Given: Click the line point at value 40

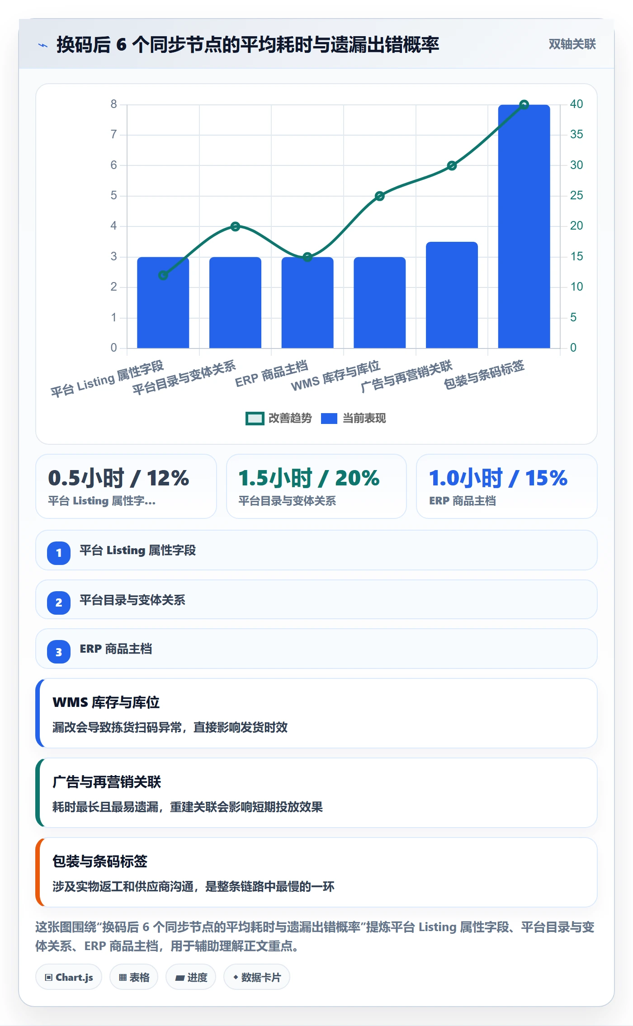Looking at the screenshot, I should pyautogui.click(x=524, y=105).
